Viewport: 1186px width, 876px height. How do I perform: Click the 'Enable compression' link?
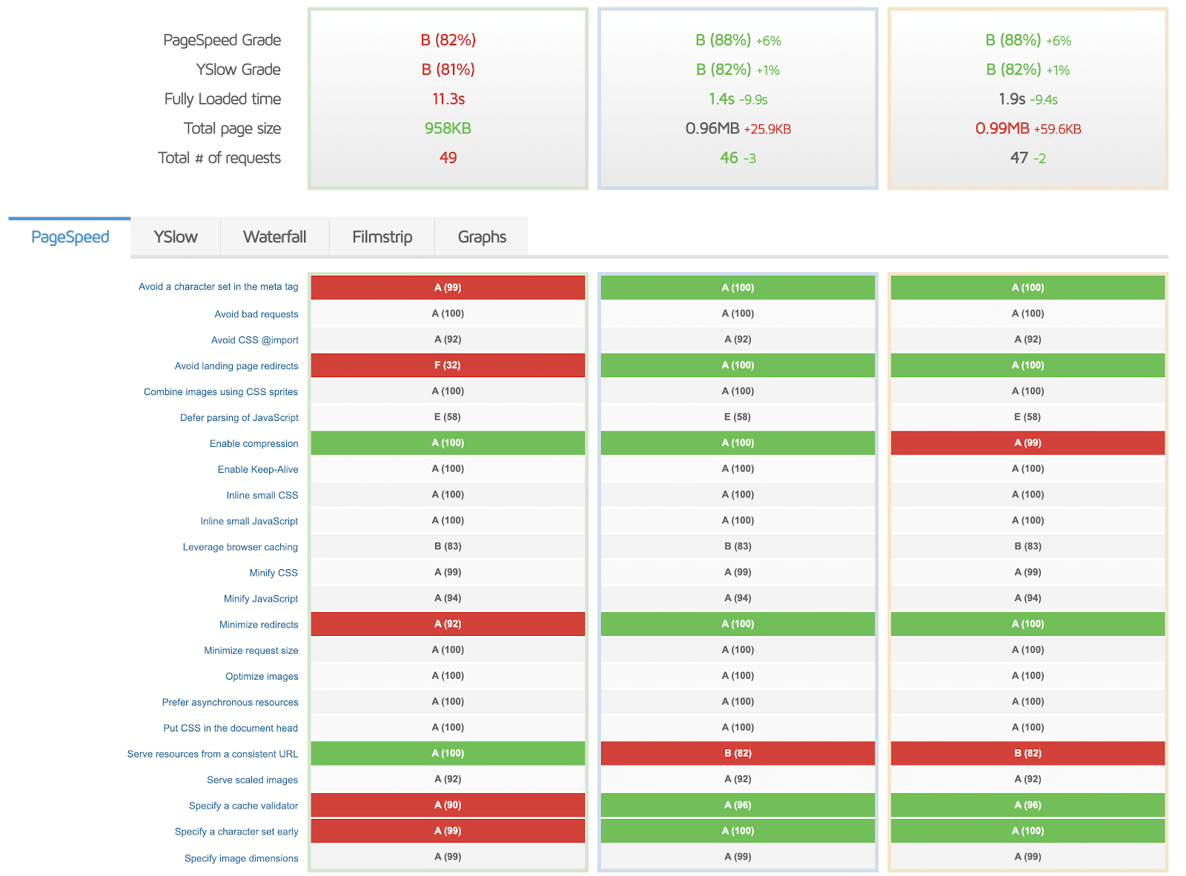(254, 444)
